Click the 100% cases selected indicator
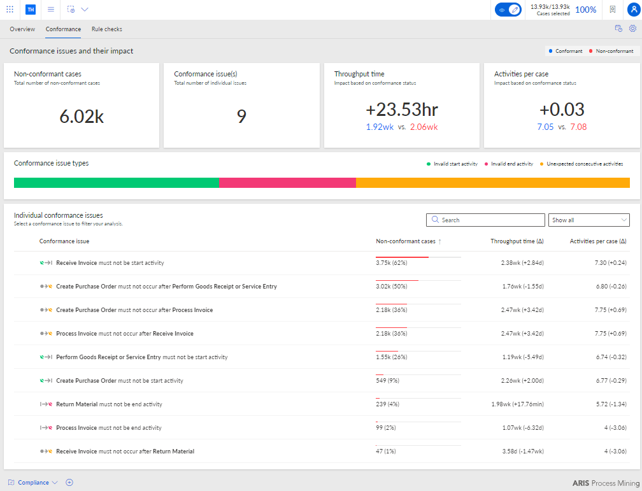Viewport: 642px width, 491px height. (x=585, y=10)
